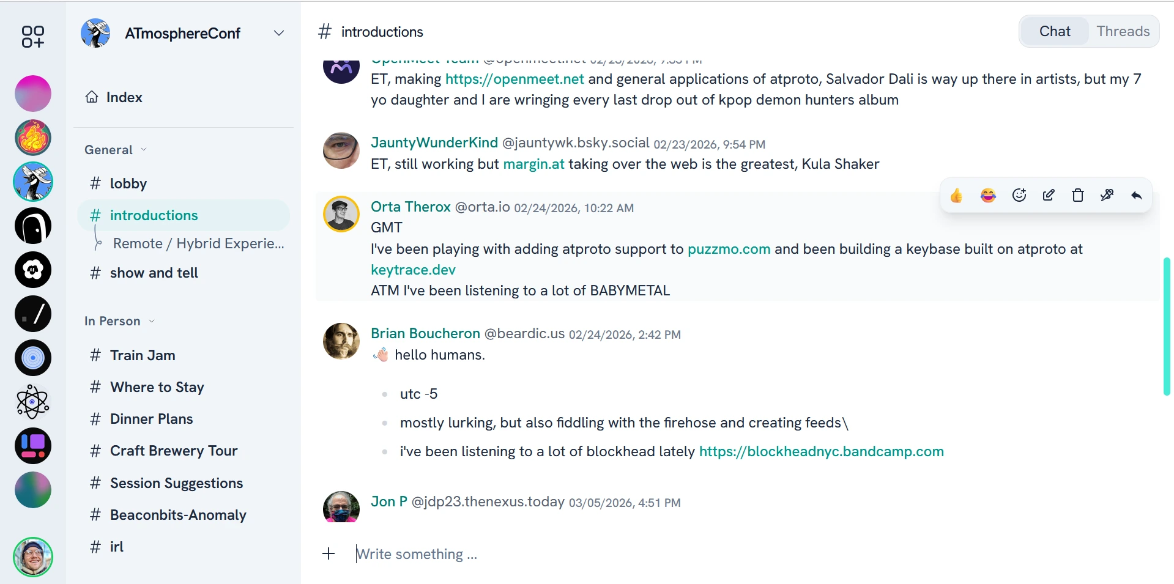Go to the Index page
The height and width of the screenshot is (584, 1174).
point(124,97)
